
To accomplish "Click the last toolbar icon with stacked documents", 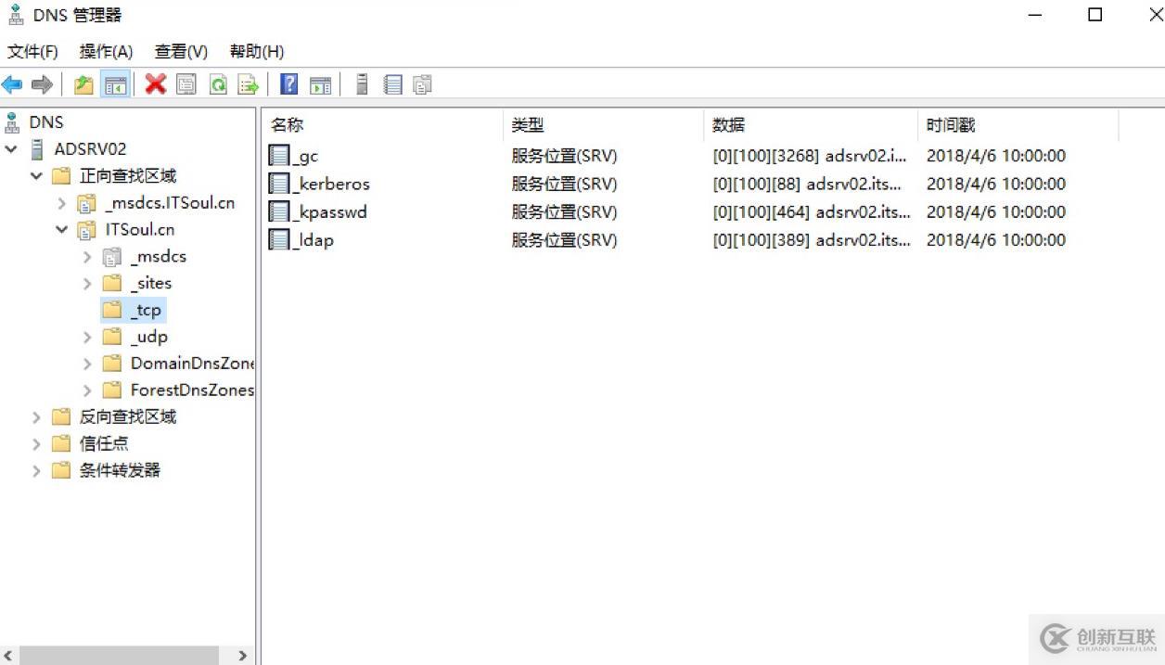I will click(422, 85).
